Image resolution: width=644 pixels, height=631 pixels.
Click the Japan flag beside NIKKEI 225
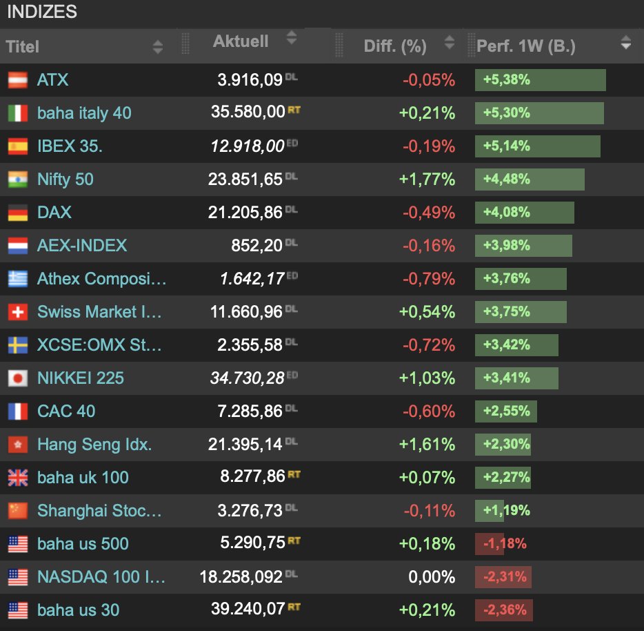[x=18, y=378]
